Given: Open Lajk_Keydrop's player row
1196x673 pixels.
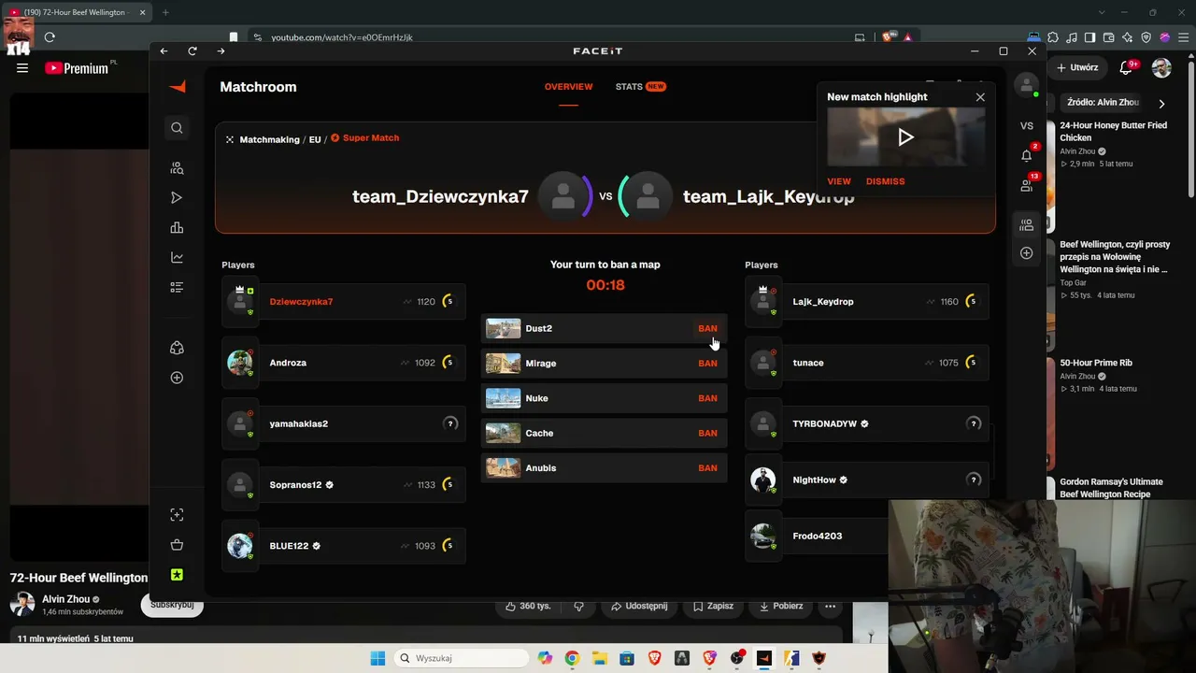Looking at the screenshot, I should pos(867,302).
